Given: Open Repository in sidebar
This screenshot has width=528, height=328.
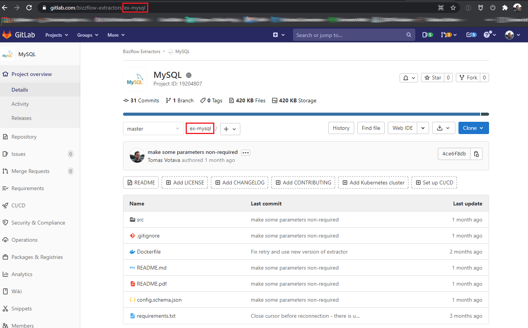Looking at the screenshot, I should click(x=40, y=137).
